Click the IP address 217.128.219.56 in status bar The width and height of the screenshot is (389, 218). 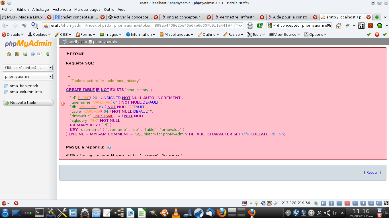pos(296,203)
